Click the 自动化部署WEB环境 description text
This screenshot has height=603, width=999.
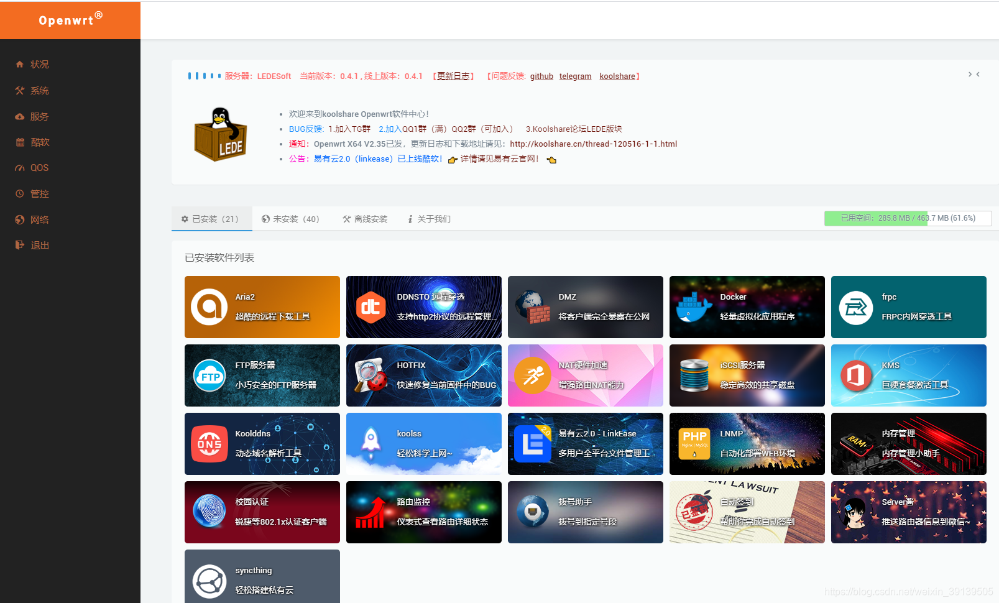[x=757, y=453]
